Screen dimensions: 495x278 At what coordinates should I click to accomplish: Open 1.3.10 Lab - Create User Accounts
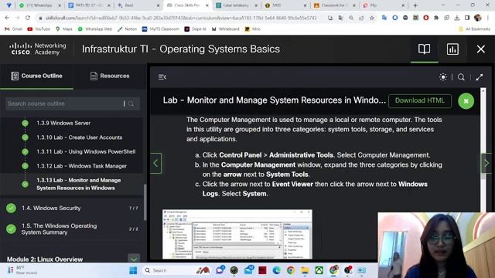79,137
